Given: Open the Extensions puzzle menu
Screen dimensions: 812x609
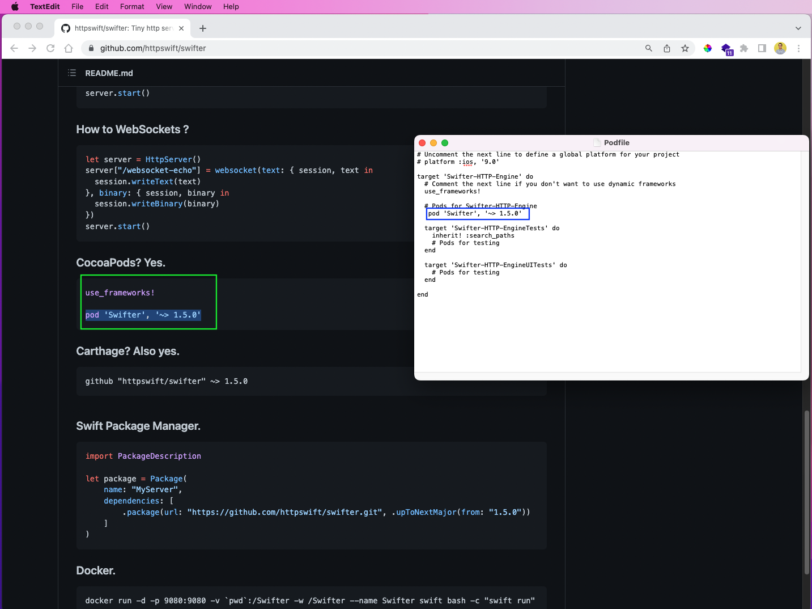Looking at the screenshot, I should 744,48.
